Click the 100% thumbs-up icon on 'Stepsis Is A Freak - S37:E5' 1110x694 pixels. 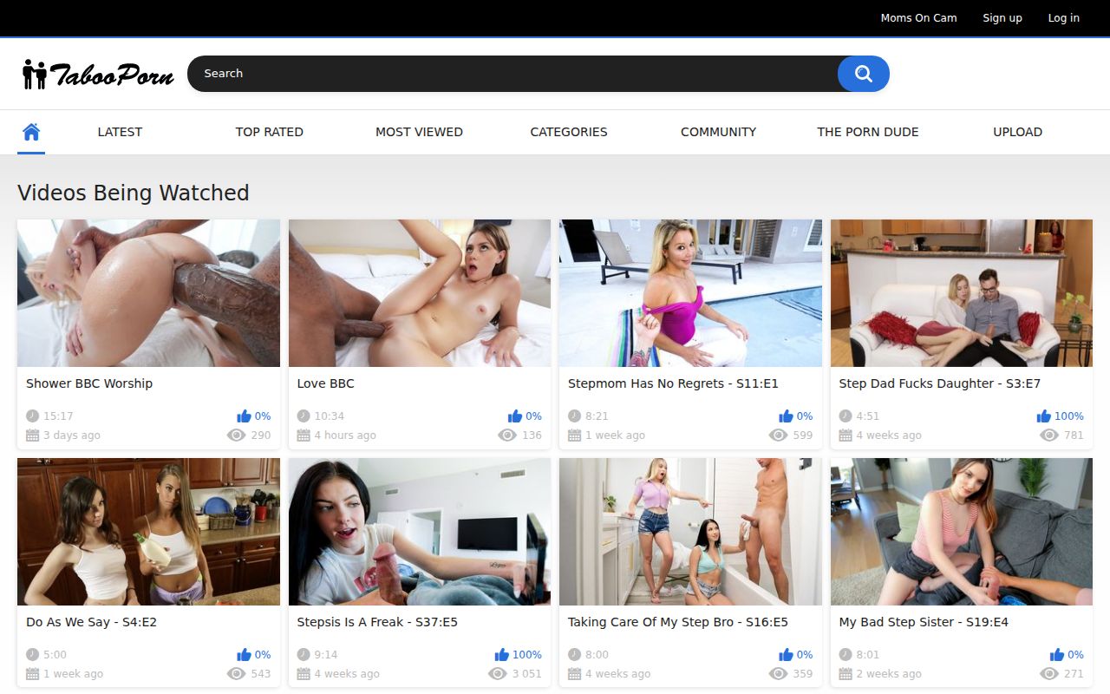[499, 653]
